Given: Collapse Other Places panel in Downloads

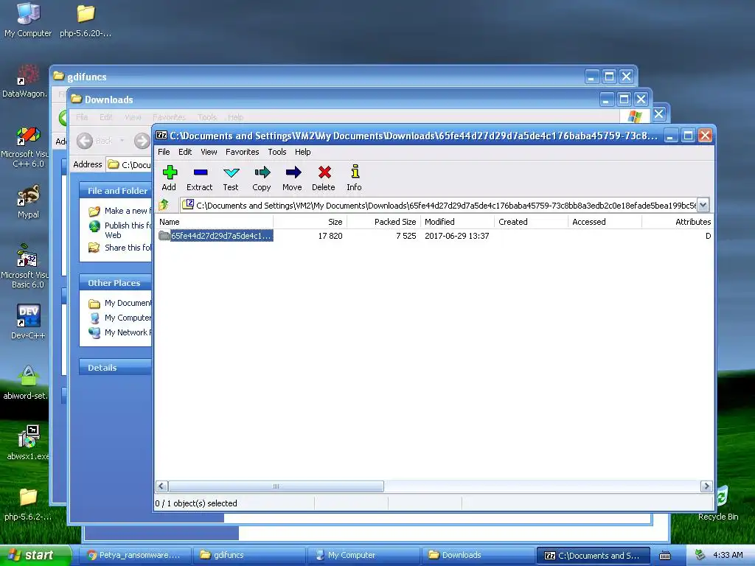Looking at the screenshot, I should point(116,283).
